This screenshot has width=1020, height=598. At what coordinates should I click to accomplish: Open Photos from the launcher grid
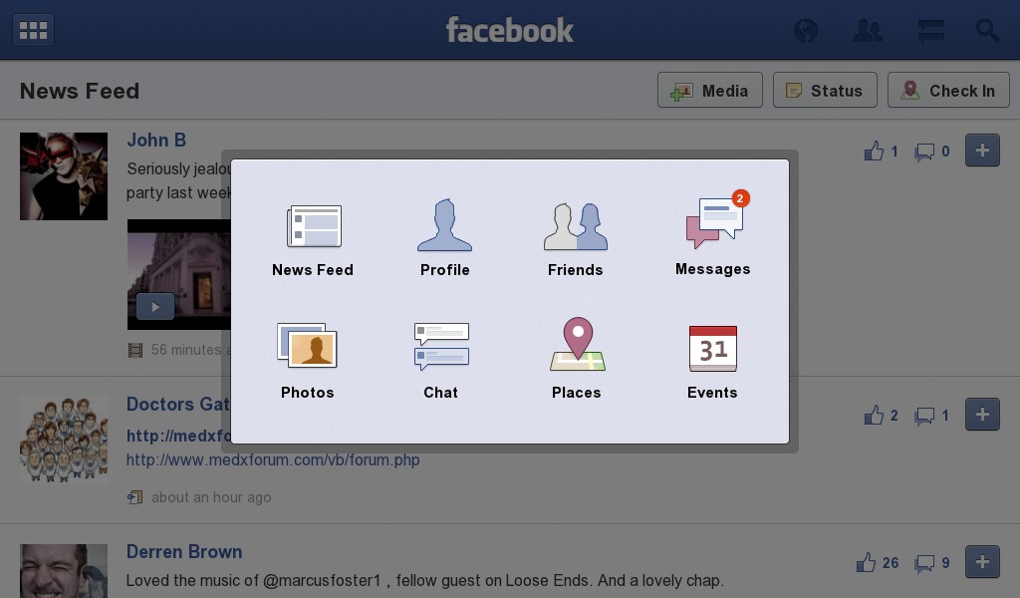307,361
